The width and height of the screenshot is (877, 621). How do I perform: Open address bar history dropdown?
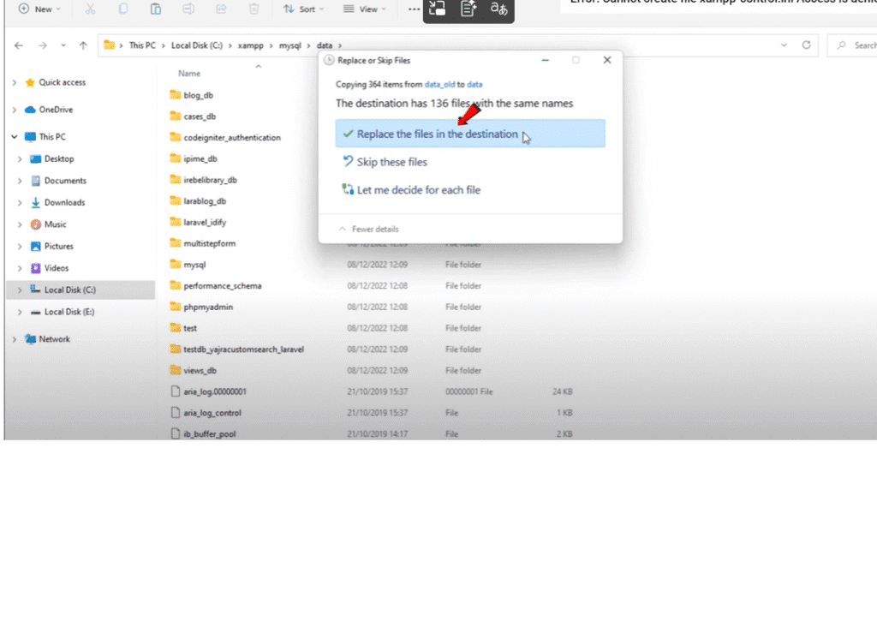[784, 45]
